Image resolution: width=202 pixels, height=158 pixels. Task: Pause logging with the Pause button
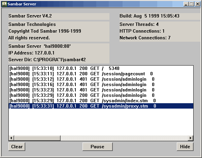(x=98, y=147)
